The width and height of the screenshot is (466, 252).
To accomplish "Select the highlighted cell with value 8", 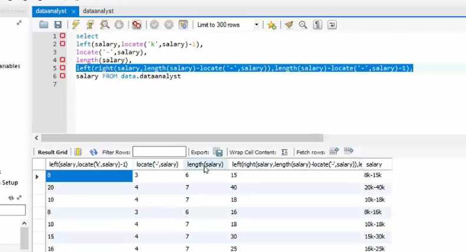I will tap(89, 176).
